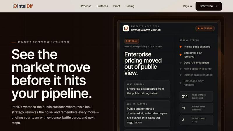
Task: Click the 'What changed' card
Action: pos(147,89)
